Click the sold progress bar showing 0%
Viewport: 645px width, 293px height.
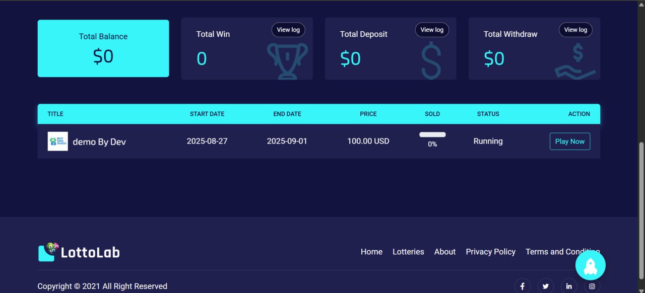pos(432,135)
